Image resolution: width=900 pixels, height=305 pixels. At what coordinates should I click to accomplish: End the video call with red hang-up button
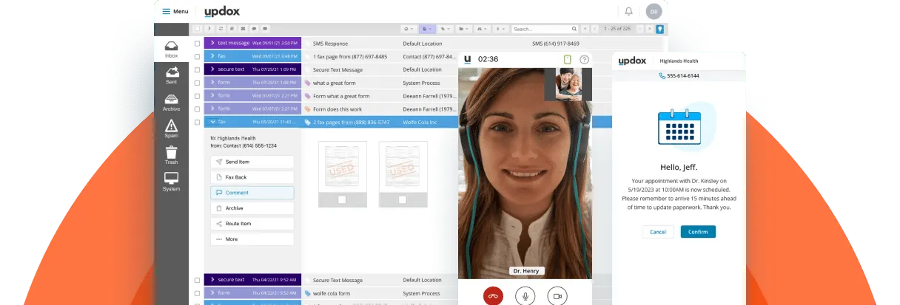coord(493,295)
